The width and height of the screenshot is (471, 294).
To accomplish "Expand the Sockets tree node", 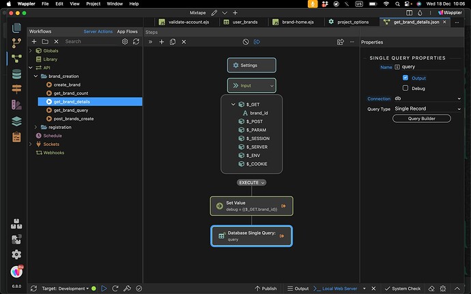I will pos(31,144).
